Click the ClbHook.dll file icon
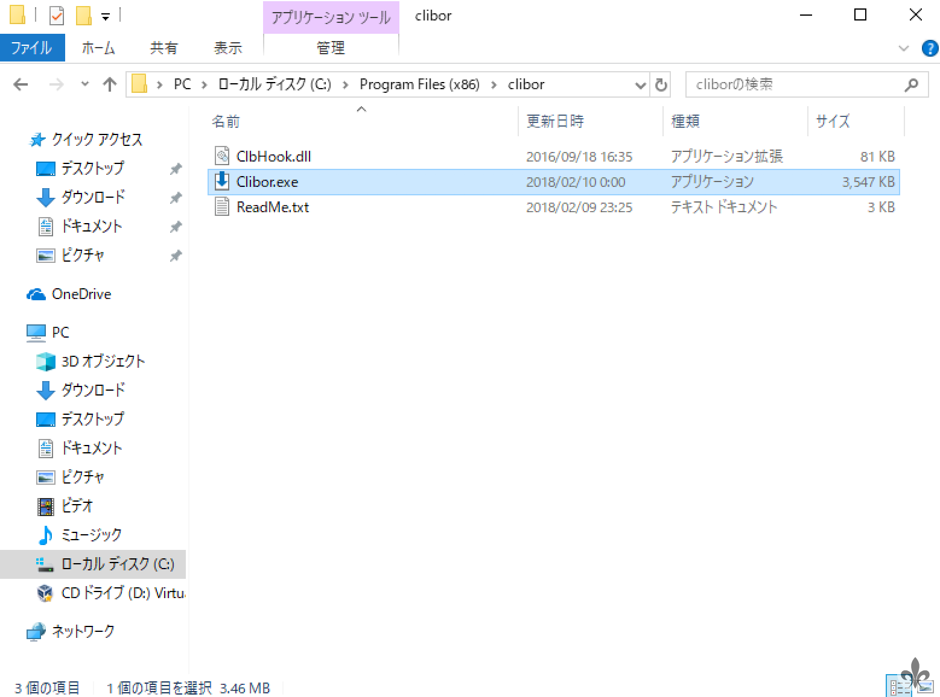The width and height of the screenshot is (940, 697). [222, 156]
